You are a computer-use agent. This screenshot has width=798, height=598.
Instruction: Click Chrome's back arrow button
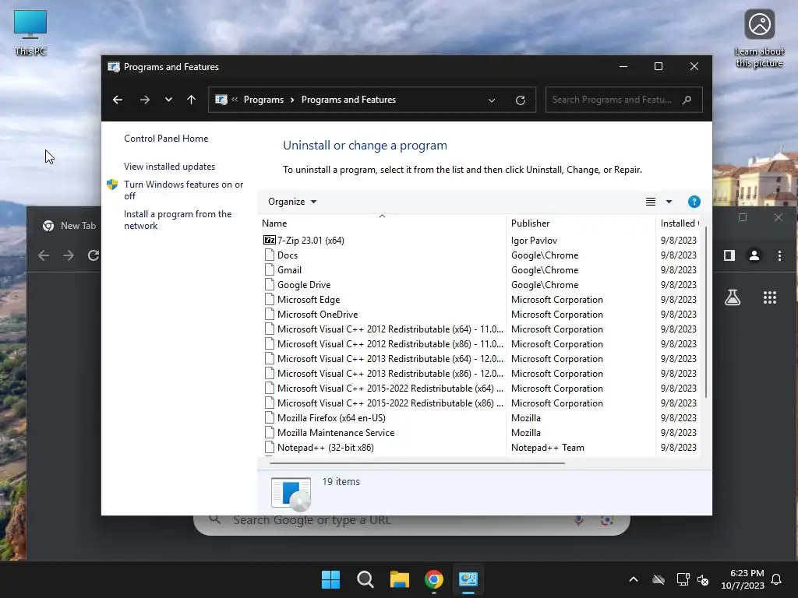coord(44,255)
